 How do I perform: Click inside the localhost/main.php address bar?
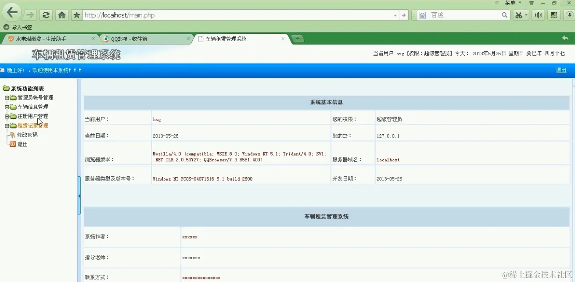[237, 15]
